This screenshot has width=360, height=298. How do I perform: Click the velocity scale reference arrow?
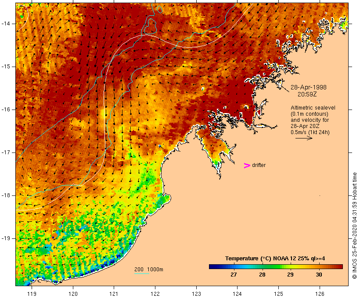[304, 138]
